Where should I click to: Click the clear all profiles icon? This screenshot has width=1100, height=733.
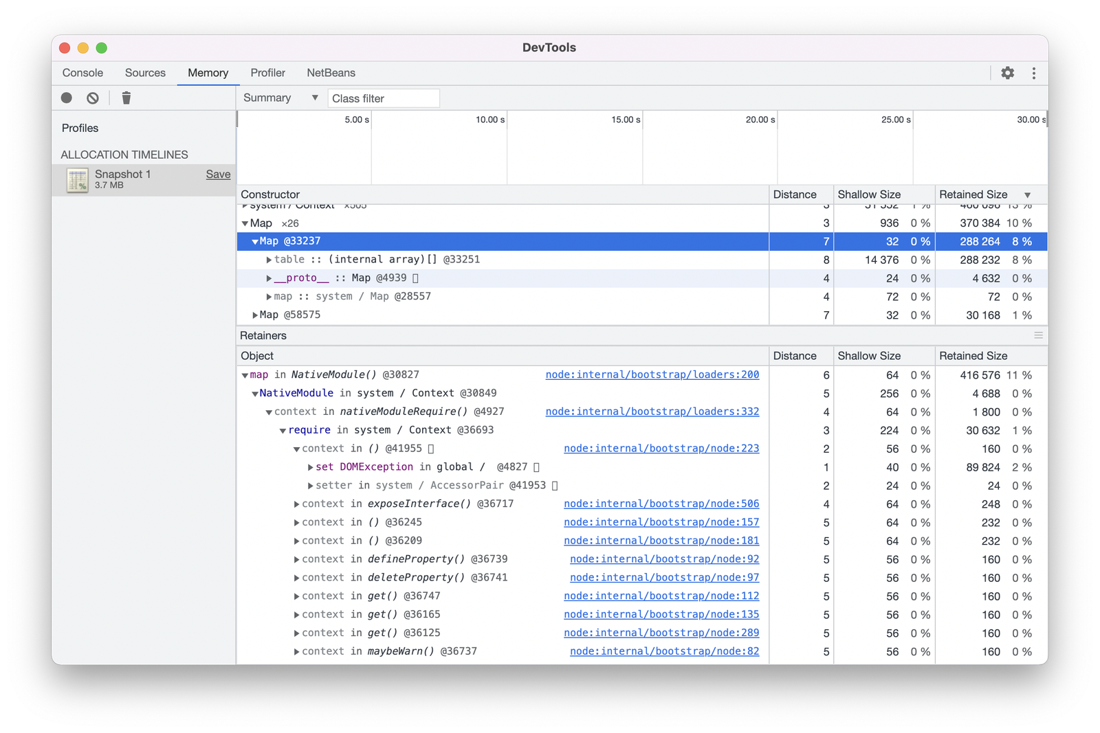coord(93,98)
